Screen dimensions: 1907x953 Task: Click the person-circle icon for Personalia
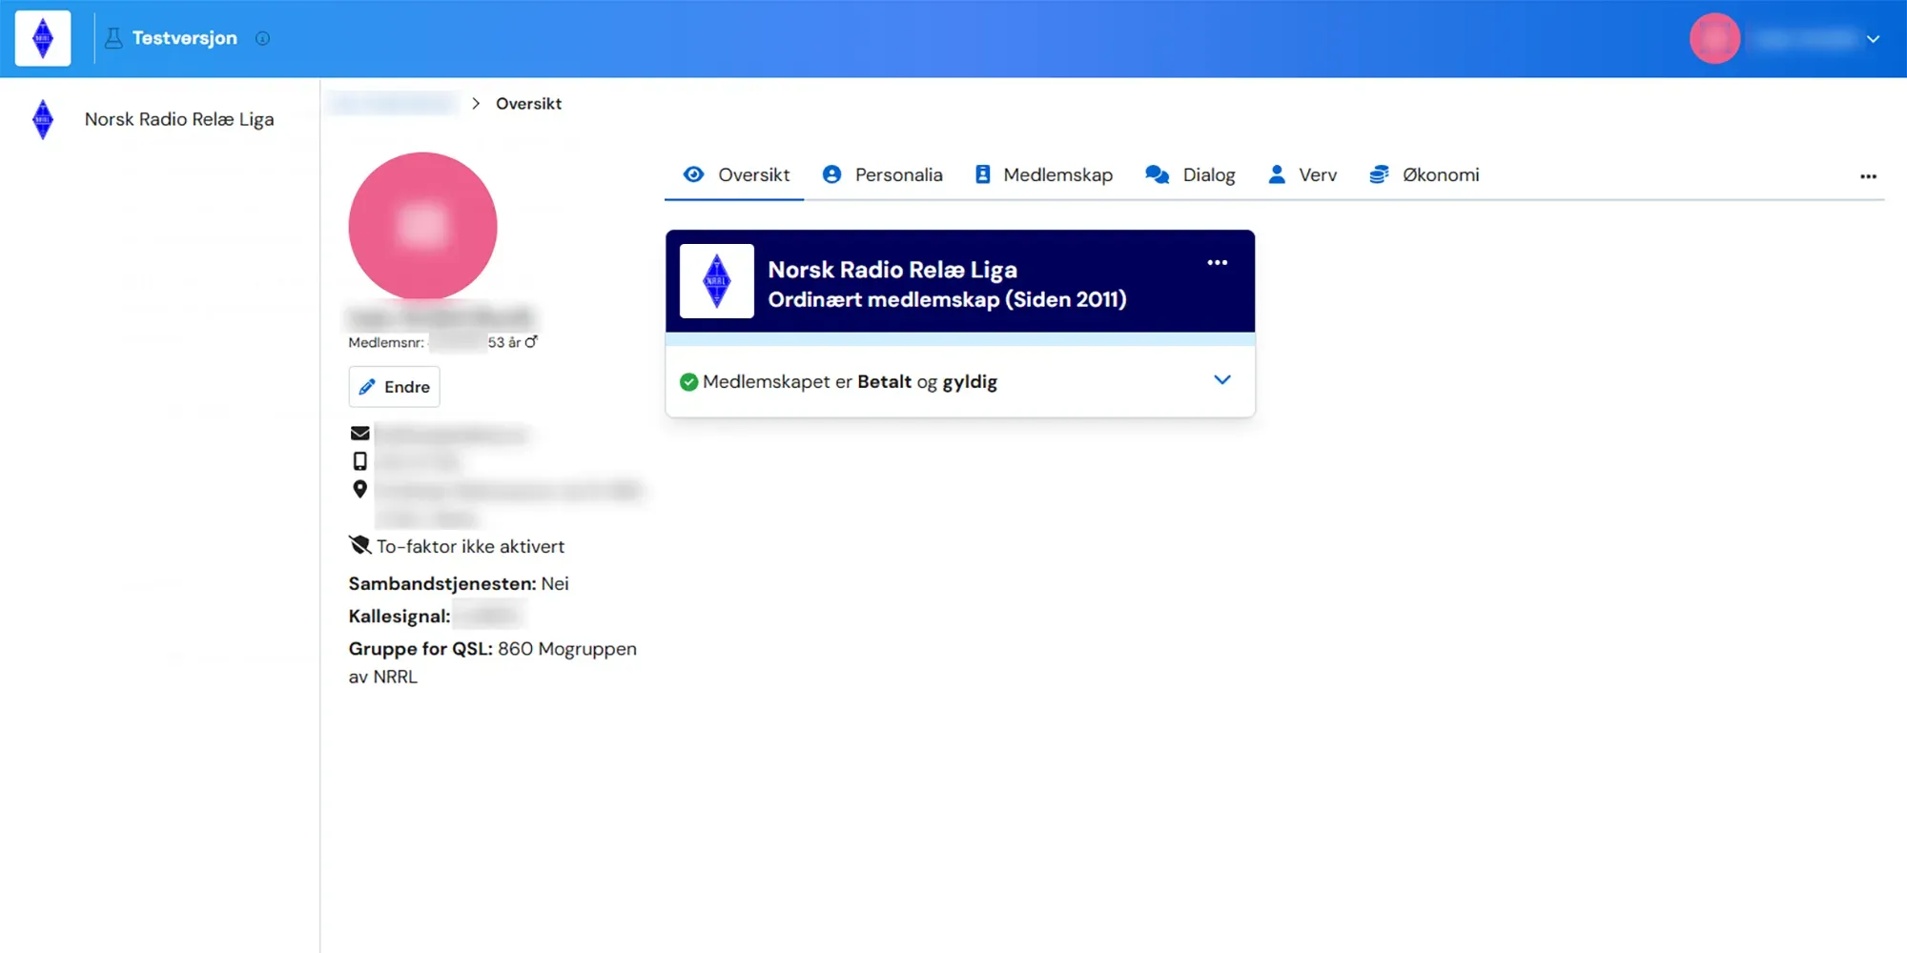pos(832,174)
